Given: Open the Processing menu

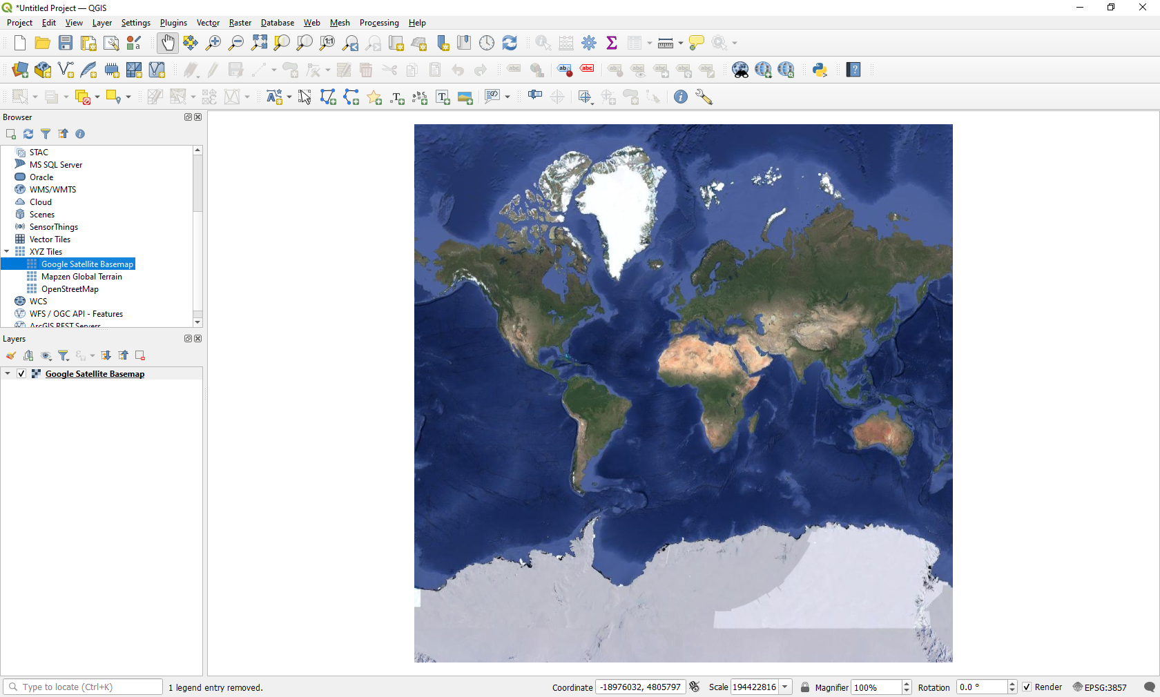Looking at the screenshot, I should (378, 23).
